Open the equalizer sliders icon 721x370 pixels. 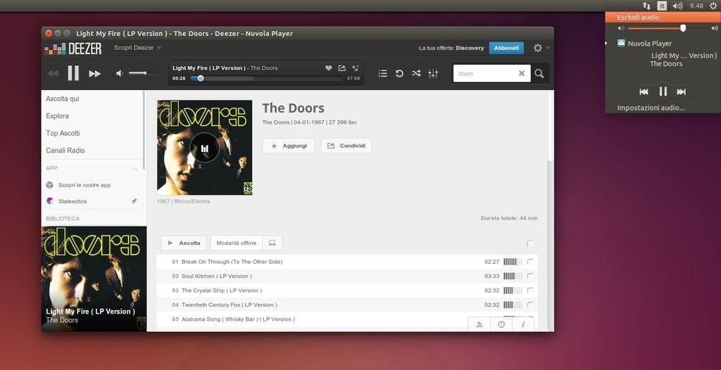coord(433,73)
